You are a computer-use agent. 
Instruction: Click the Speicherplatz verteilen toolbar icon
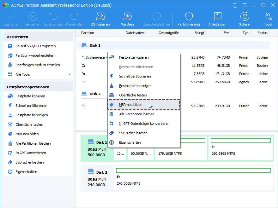tap(157, 16)
